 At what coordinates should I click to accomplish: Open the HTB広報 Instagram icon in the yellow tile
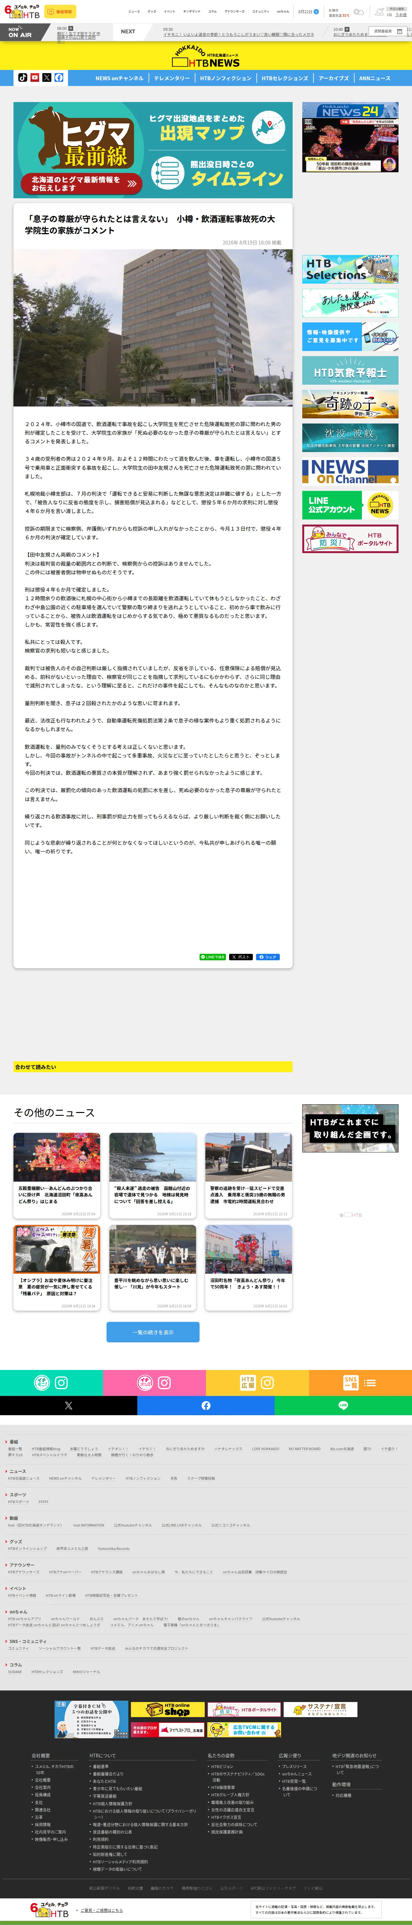point(267,1383)
